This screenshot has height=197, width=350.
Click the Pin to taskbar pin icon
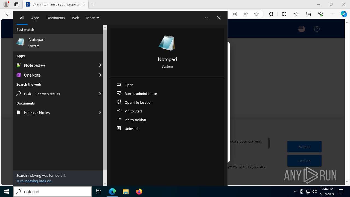119,120
